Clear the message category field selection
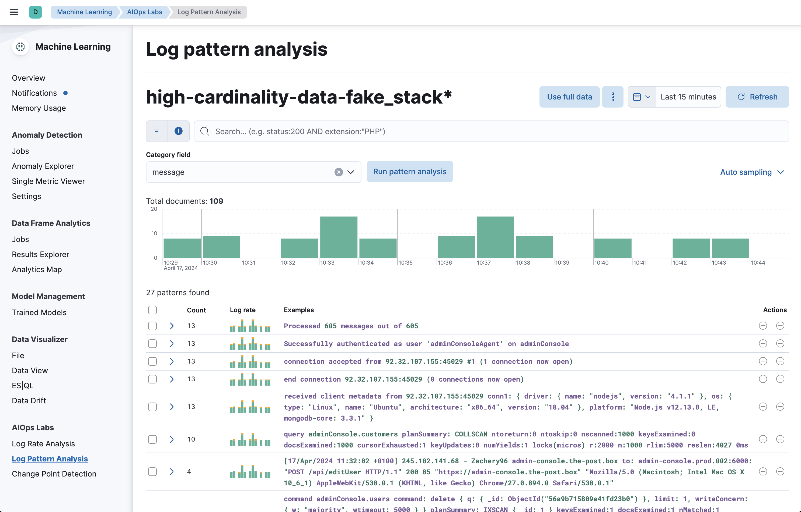The width and height of the screenshot is (801, 512). point(339,172)
